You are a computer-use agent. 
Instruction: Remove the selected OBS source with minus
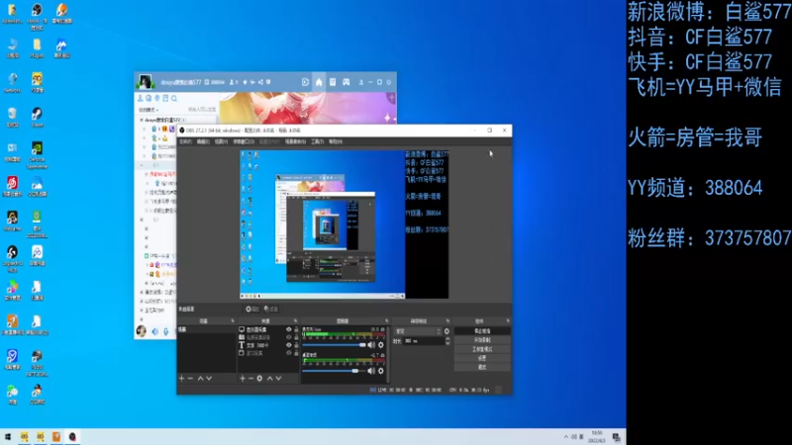250,379
